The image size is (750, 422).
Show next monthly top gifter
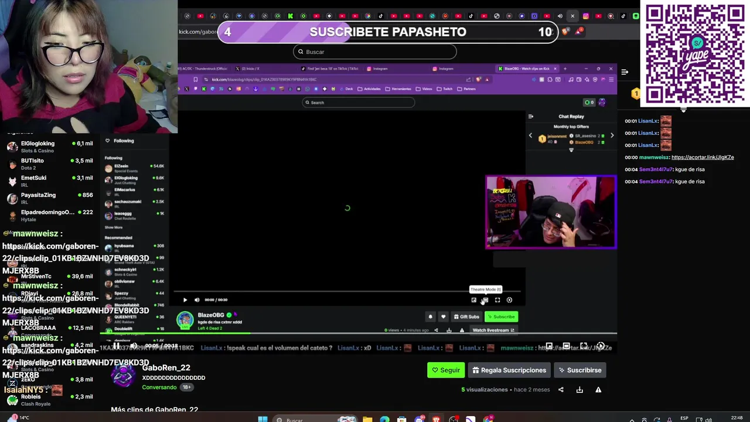(612, 136)
